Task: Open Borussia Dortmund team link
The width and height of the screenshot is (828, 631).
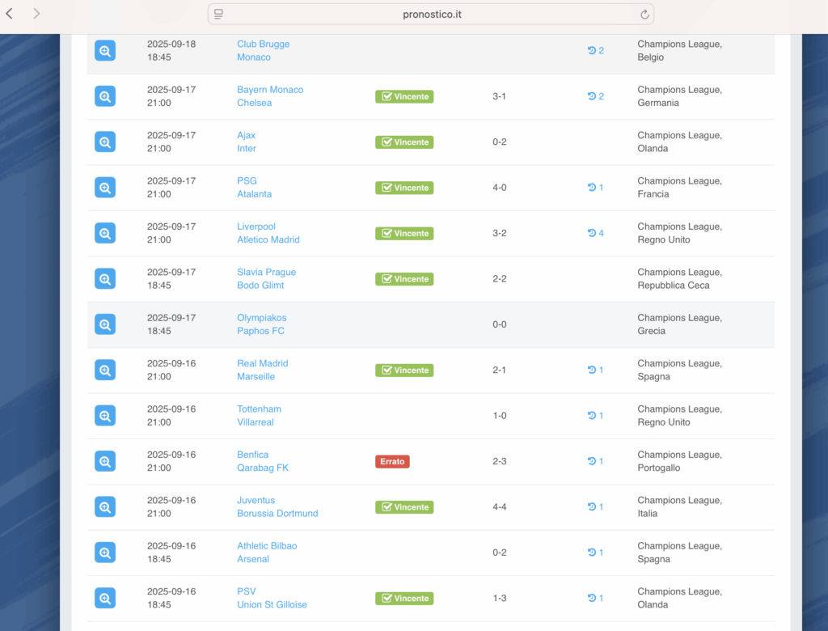Action: [x=277, y=514]
